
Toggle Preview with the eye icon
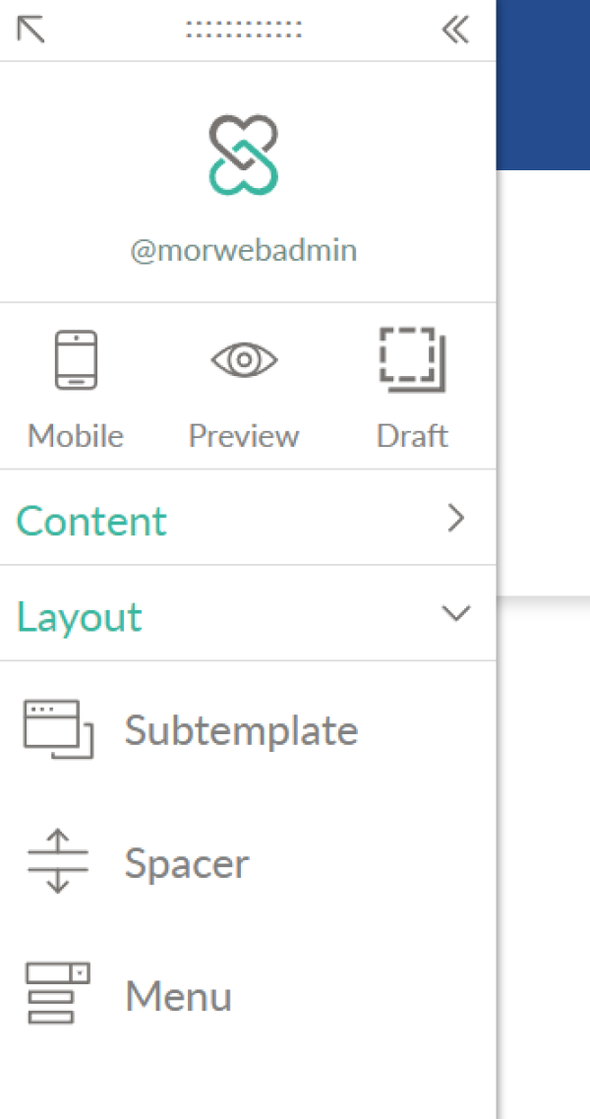[x=244, y=360]
